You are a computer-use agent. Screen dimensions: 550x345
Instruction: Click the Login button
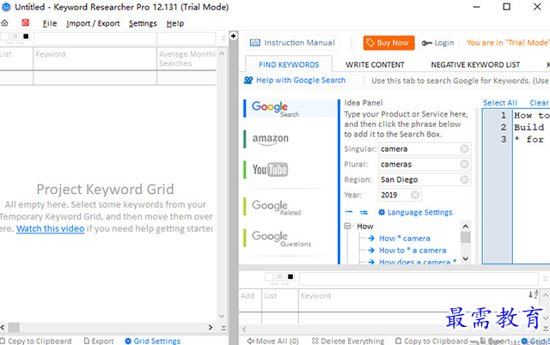(438, 43)
